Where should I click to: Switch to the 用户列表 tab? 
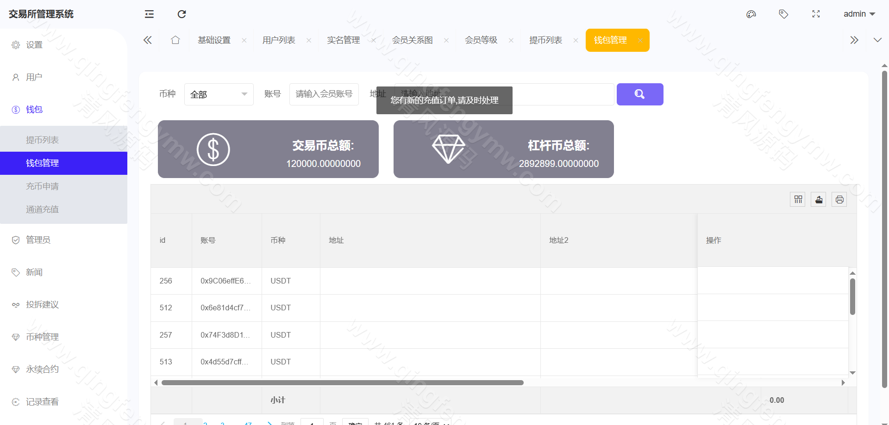[x=278, y=40]
